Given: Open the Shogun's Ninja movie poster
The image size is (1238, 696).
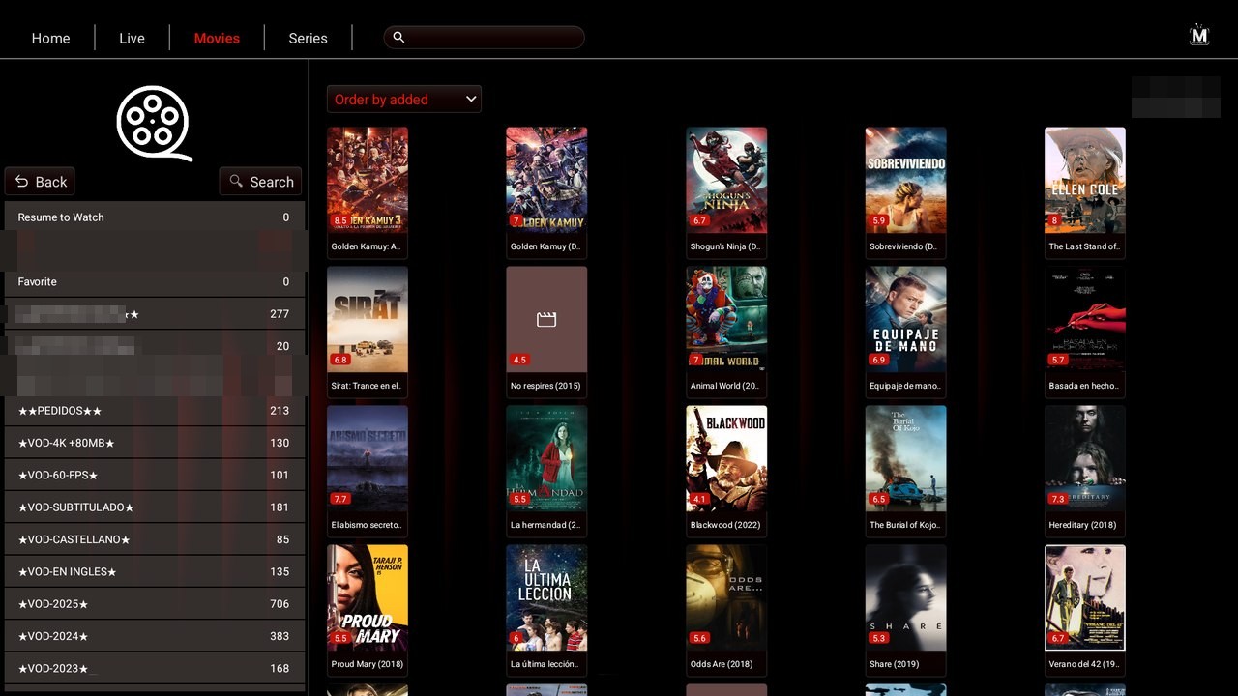Looking at the screenshot, I should [x=726, y=180].
